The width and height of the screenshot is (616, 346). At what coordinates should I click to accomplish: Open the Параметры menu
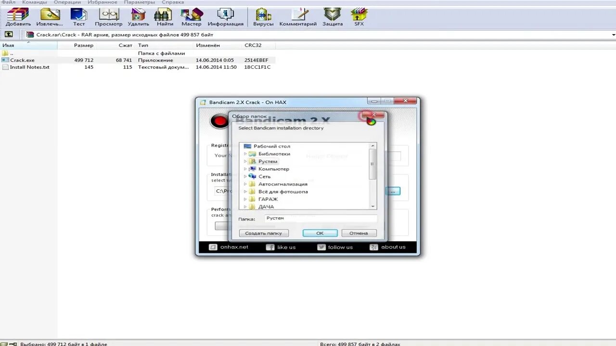pos(140,2)
